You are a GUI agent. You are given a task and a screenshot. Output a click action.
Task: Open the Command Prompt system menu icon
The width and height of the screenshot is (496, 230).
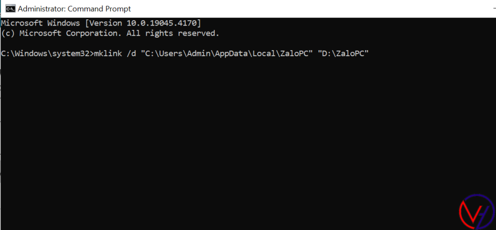click(x=8, y=9)
